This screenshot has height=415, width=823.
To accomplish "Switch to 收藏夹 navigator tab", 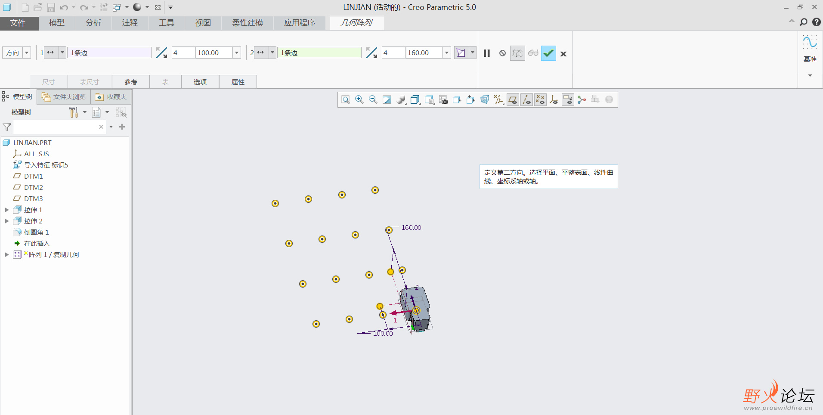I will pos(111,97).
